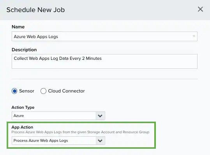Click the Action Type label
The height and width of the screenshot is (155, 210).
tap(23, 107)
